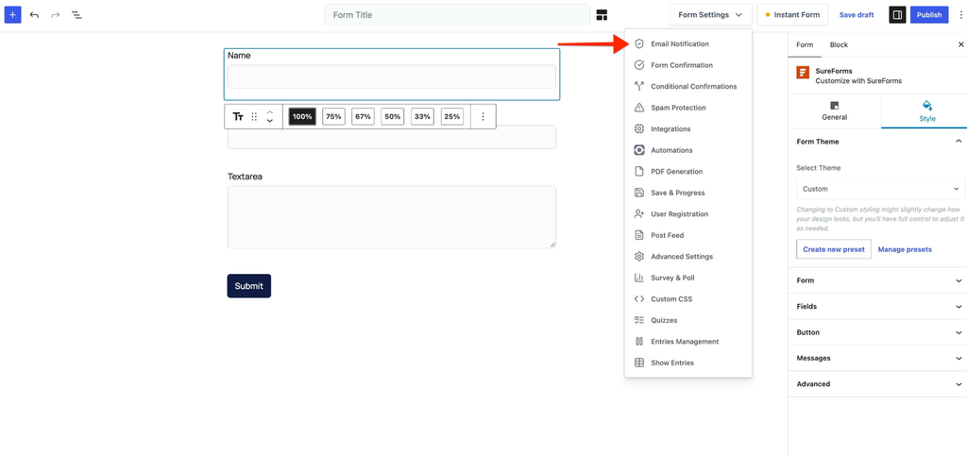Open the General settings tab
This screenshot has width=967, height=456.
coord(835,111)
